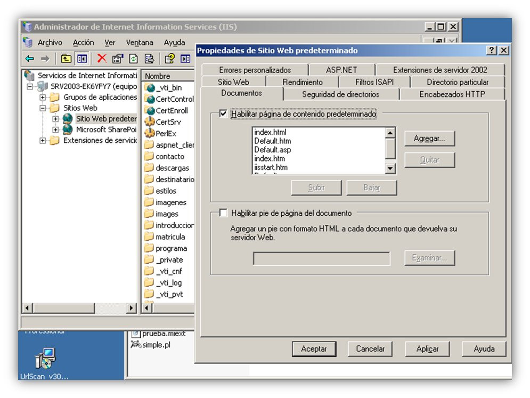Image resolution: width=530 pixels, height=398 pixels.
Task: Open the Ventana menu
Action: coord(140,43)
